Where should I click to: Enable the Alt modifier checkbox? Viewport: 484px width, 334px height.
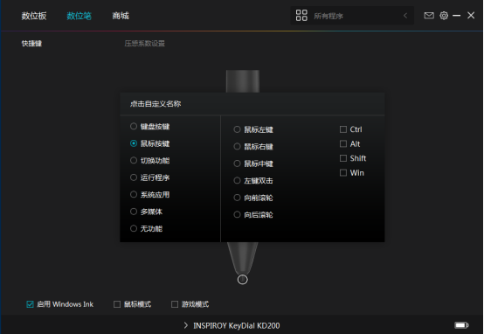[x=343, y=143]
